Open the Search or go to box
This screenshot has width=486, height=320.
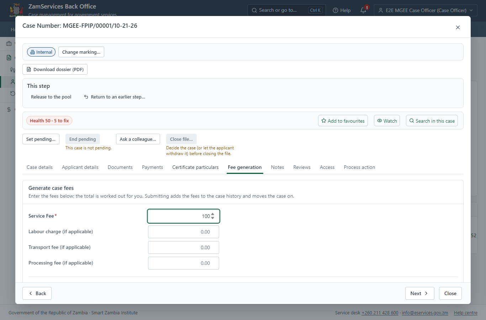coord(287,10)
